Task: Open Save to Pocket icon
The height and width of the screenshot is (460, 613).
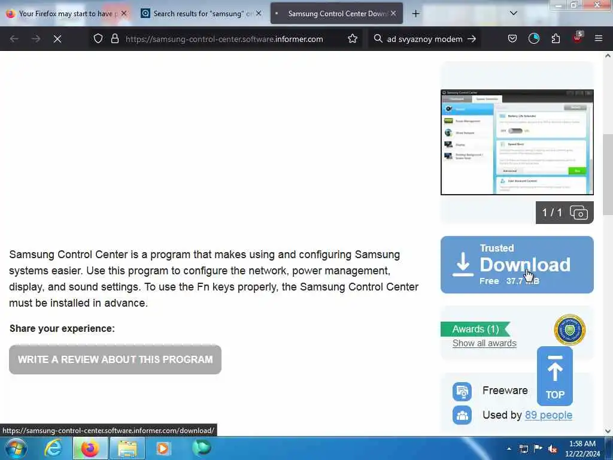Action: 512,38
